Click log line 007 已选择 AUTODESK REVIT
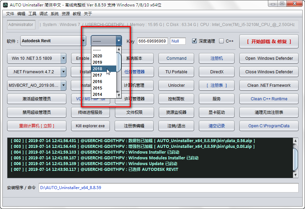 95,169
